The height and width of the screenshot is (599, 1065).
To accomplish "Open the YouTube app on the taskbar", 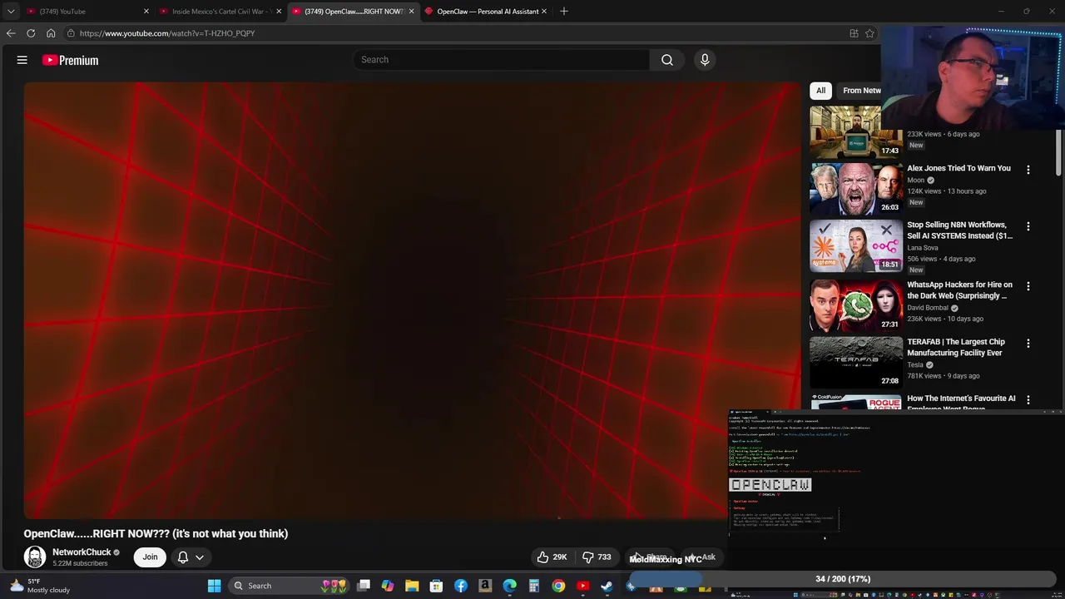I will point(582,586).
